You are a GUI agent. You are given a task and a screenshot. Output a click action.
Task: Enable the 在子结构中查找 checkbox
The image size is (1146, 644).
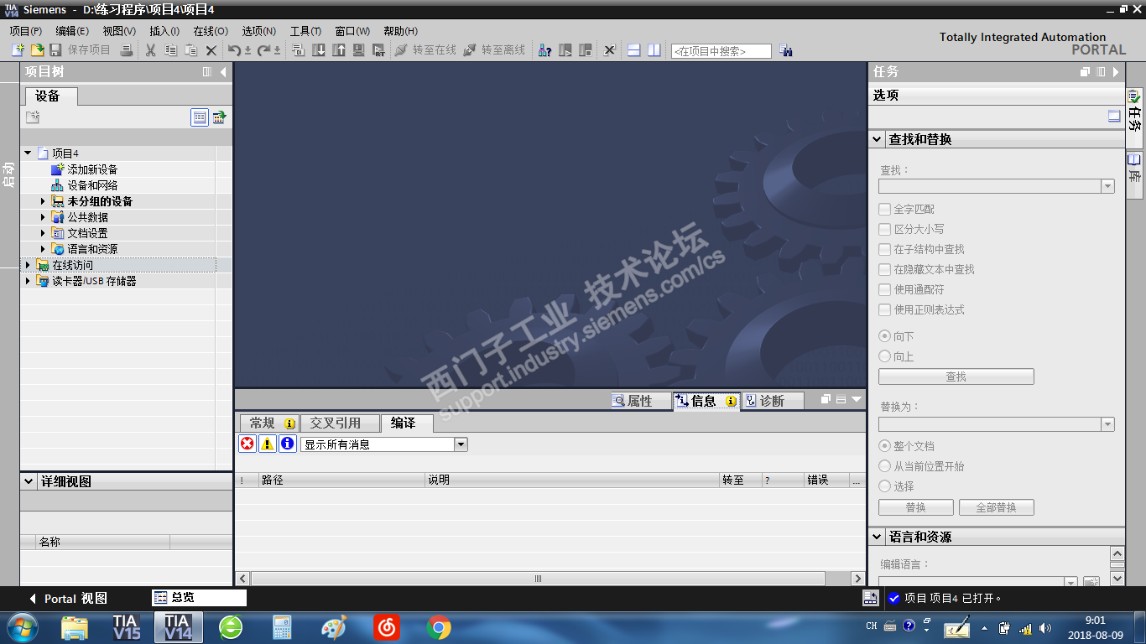point(884,249)
